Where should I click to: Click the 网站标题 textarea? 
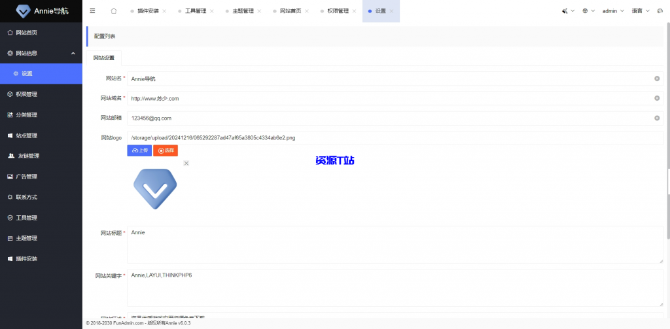(x=395, y=245)
